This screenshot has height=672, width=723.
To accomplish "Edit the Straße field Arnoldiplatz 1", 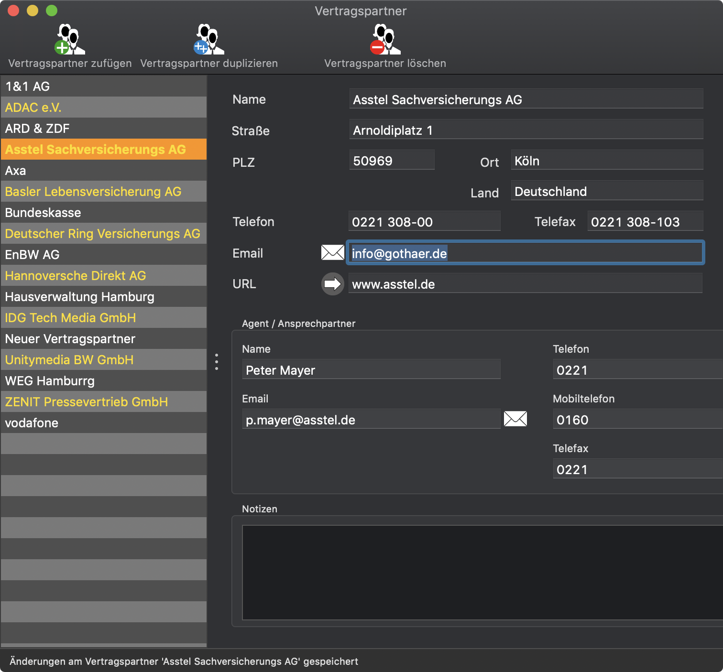I will tap(526, 130).
